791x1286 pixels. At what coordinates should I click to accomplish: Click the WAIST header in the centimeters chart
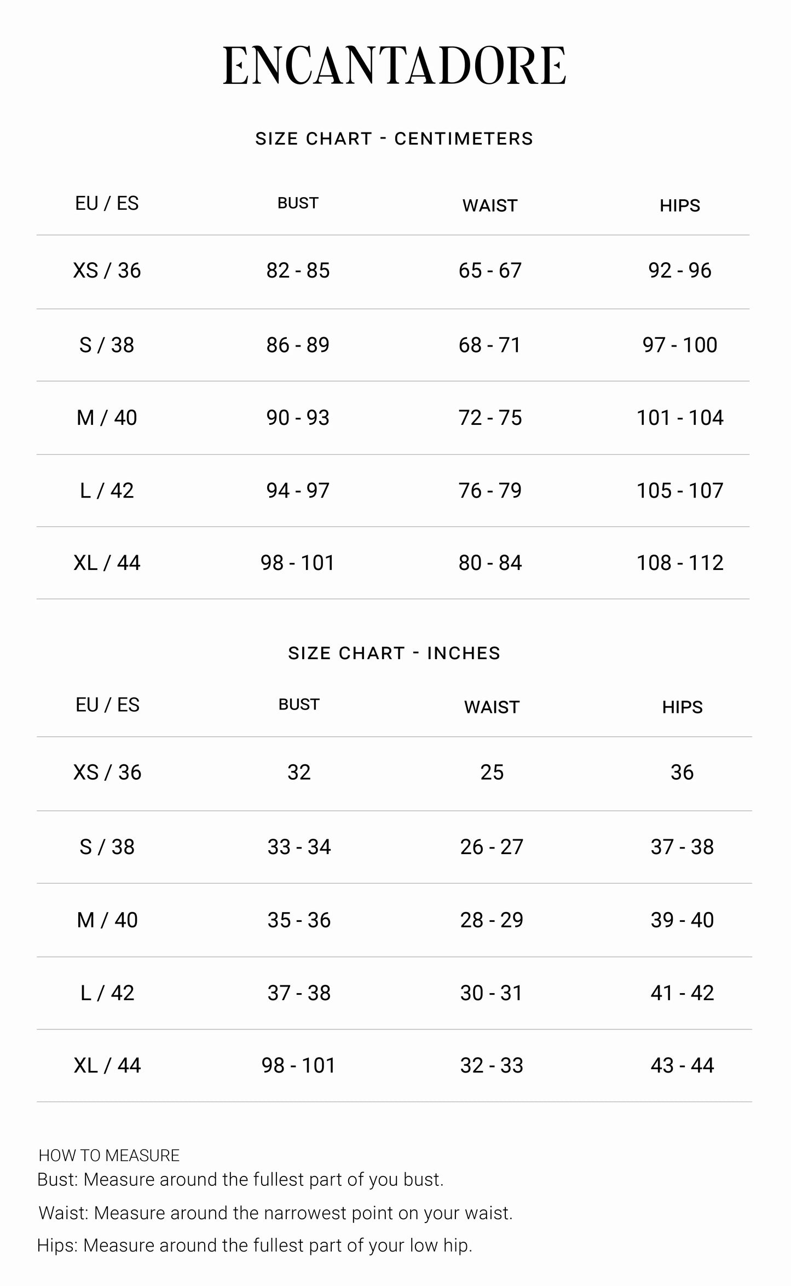coord(490,205)
